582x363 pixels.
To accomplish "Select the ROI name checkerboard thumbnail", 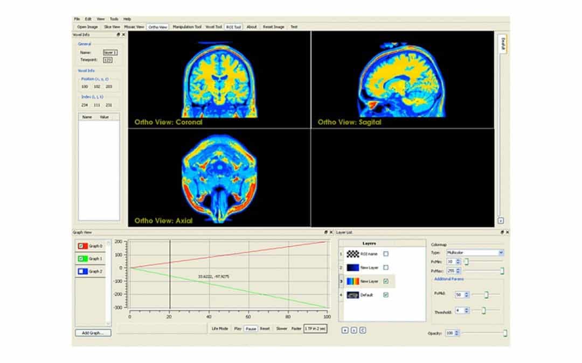I will pyautogui.click(x=352, y=254).
